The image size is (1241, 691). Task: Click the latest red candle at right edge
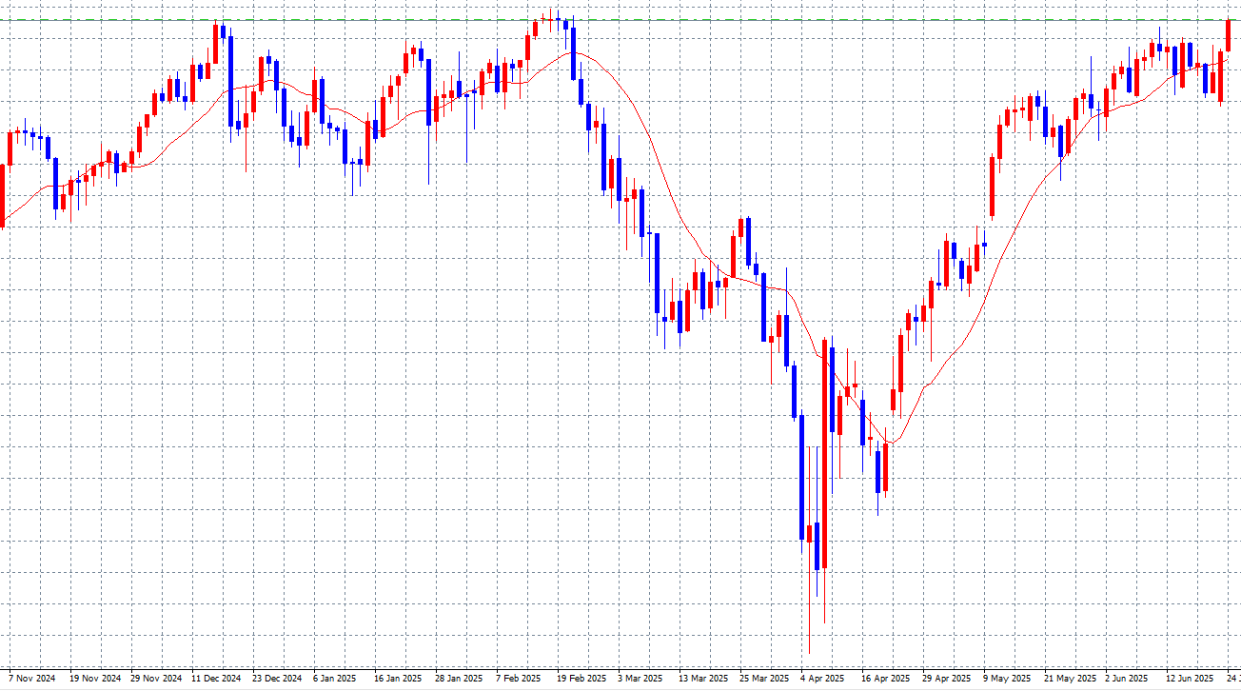pos(1229,35)
